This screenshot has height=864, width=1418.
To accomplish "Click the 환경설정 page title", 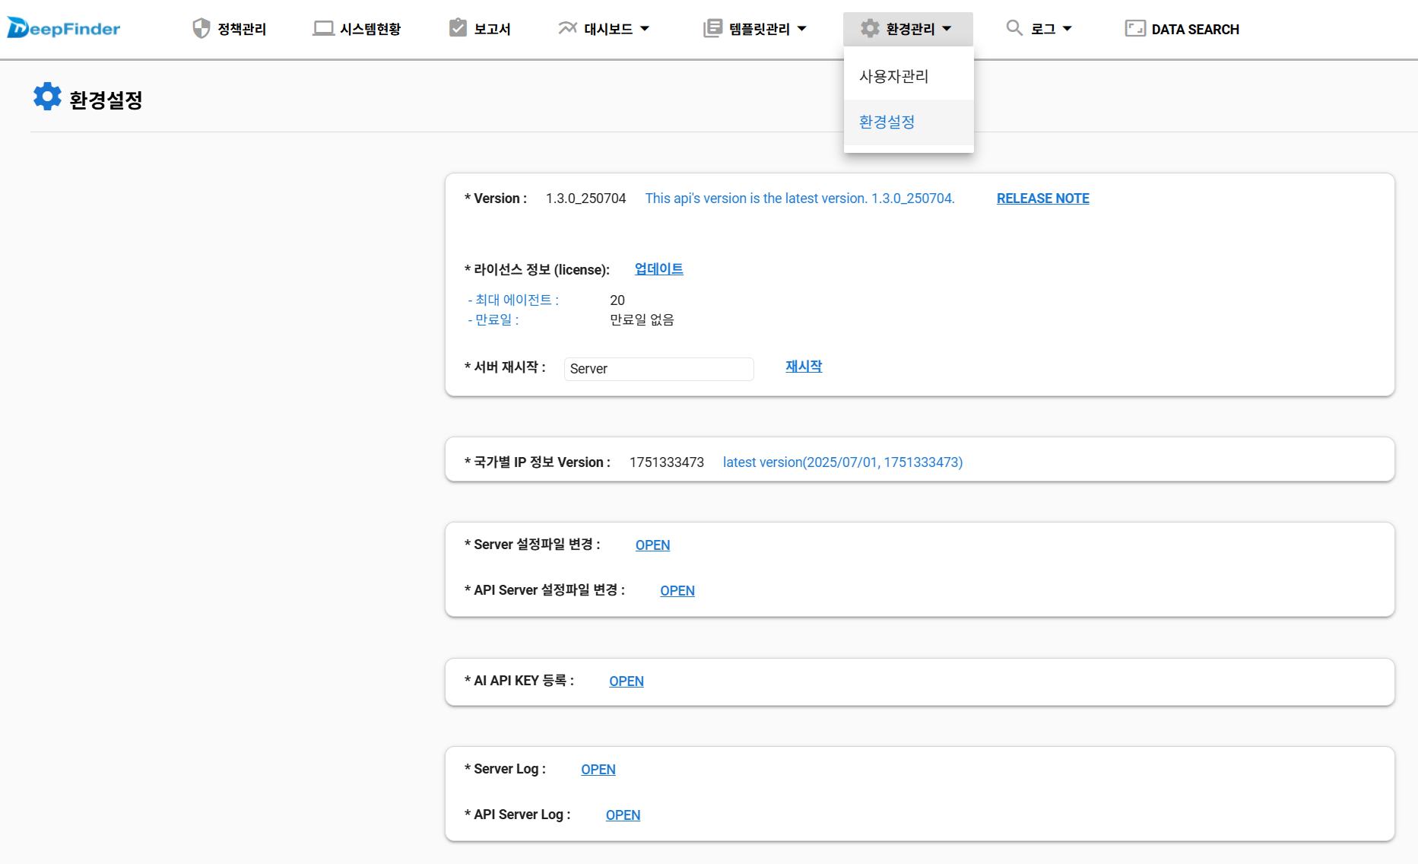I will 106,100.
